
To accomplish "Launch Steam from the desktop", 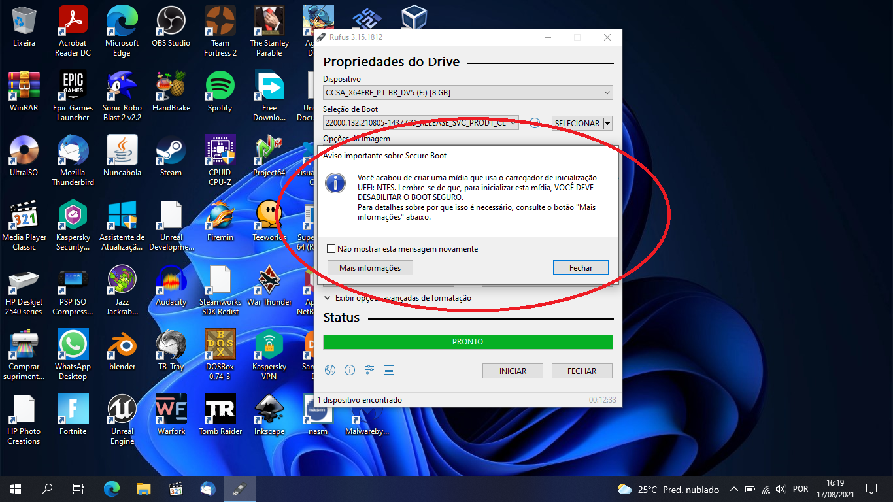I will pos(171,157).
